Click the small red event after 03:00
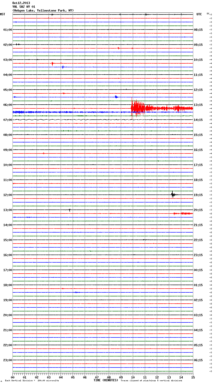The height and width of the screenshot is (384, 213). click(x=52, y=64)
